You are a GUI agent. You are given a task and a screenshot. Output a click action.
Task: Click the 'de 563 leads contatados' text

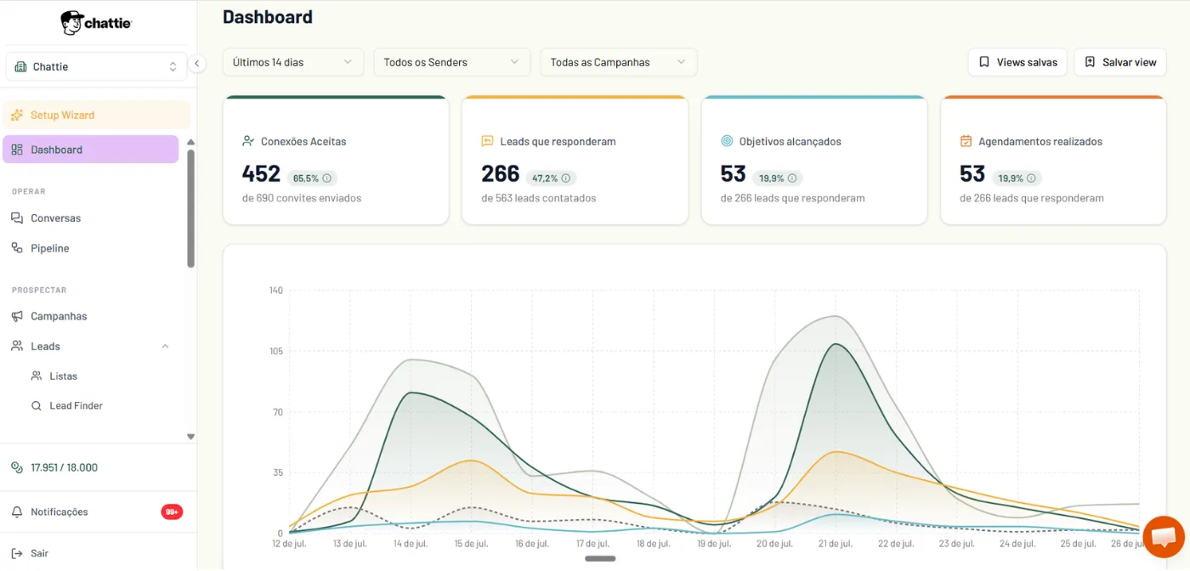(x=539, y=198)
